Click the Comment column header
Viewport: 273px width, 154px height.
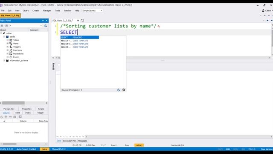click(34, 30)
